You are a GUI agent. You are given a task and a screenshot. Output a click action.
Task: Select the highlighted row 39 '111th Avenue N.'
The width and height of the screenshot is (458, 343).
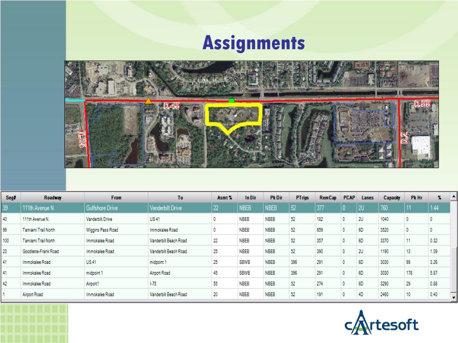[225, 208]
